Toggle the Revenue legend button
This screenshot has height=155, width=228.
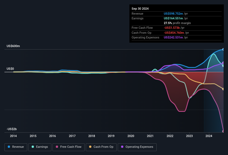(x=16, y=147)
